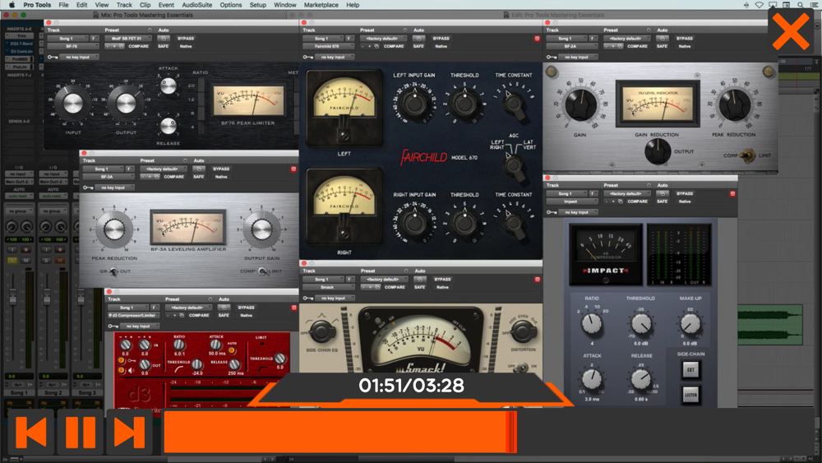The height and width of the screenshot is (463, 822).
Task: Click the orange video progress bar
Action: coord(341,432)
